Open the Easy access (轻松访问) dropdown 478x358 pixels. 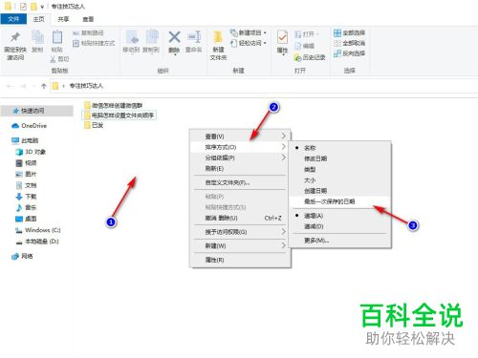(249, 43)
